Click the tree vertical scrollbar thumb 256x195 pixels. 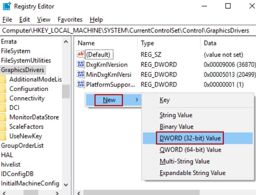[66, 91]
